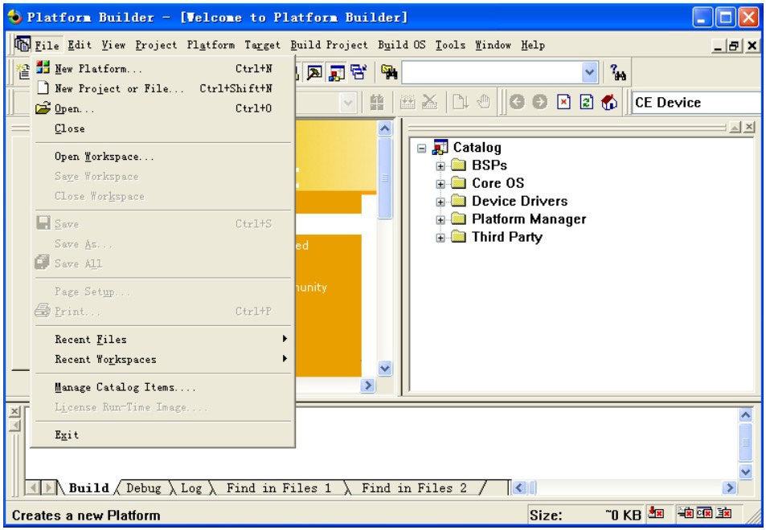Click Open in the File menu

pos(163,108)
